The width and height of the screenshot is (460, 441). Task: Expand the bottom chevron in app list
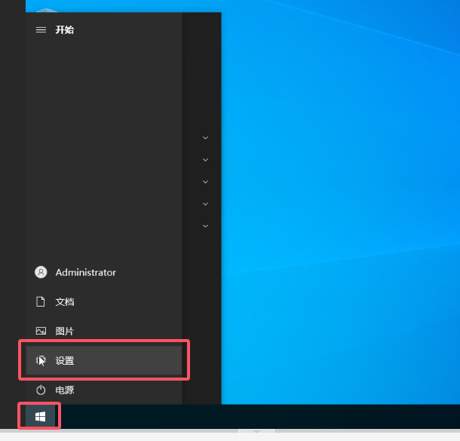point(205,226)
